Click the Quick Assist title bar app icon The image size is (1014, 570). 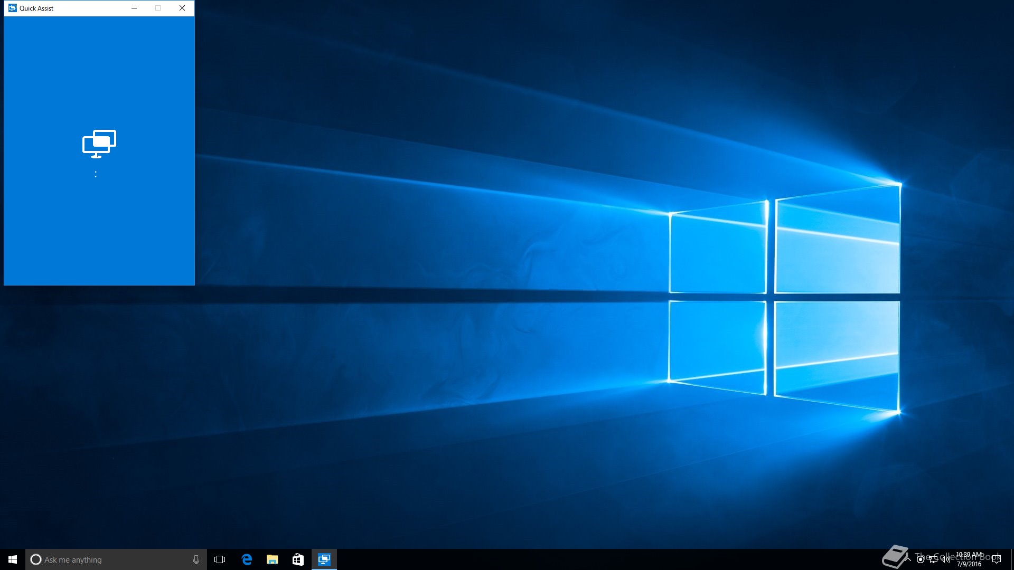(13, 8)
